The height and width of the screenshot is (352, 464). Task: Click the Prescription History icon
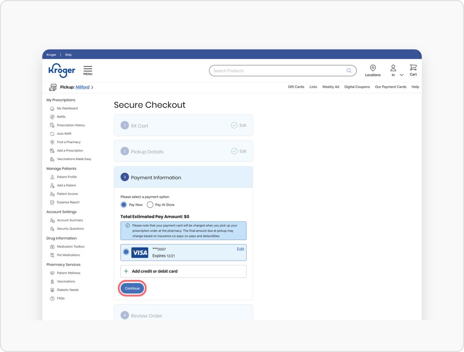(x=52, y=125)
